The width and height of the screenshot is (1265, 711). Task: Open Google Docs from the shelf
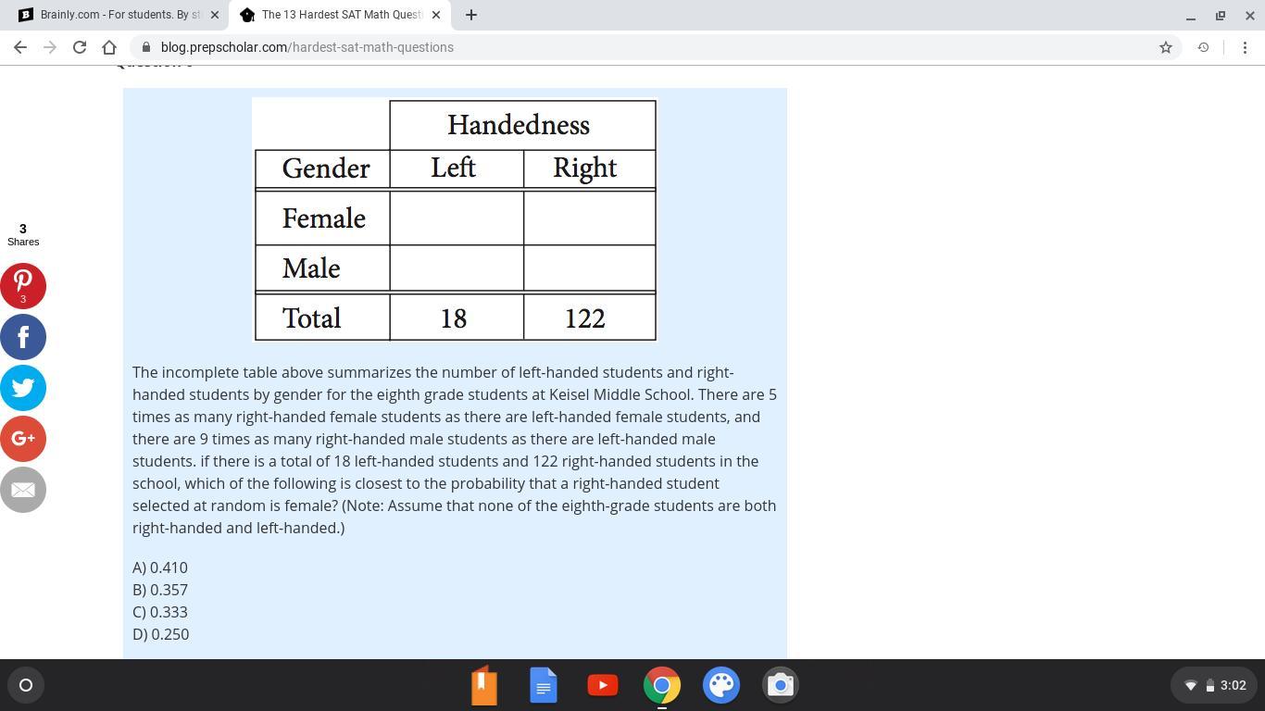click(544, 685)
